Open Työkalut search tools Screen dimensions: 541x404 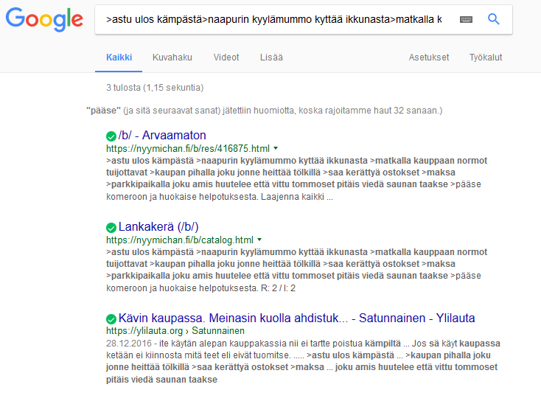[x=486, y=58]
